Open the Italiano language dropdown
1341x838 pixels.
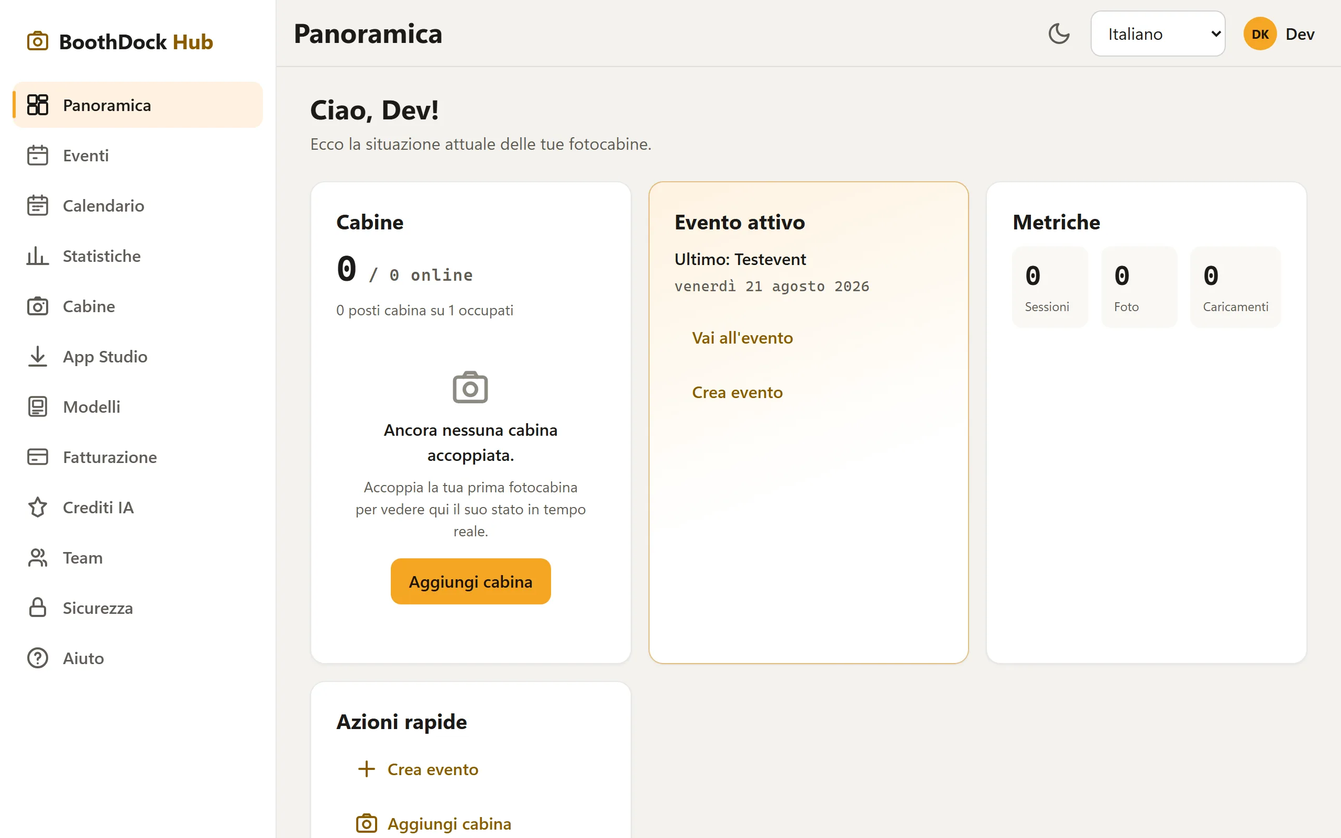tap(1158, 34)
